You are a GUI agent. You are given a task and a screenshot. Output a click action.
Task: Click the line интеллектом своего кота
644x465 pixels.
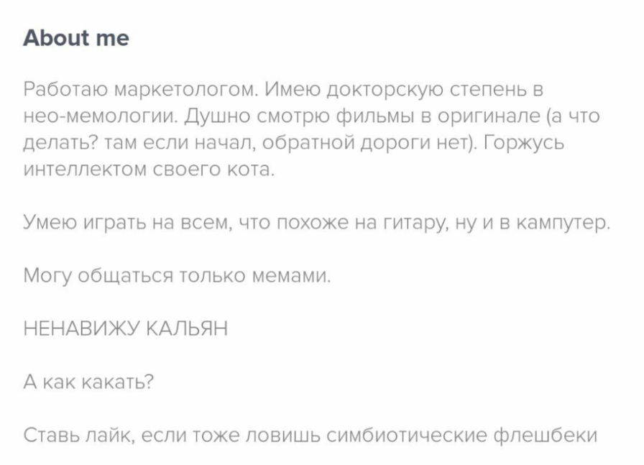pyautogui.click(x=149, y=170)
